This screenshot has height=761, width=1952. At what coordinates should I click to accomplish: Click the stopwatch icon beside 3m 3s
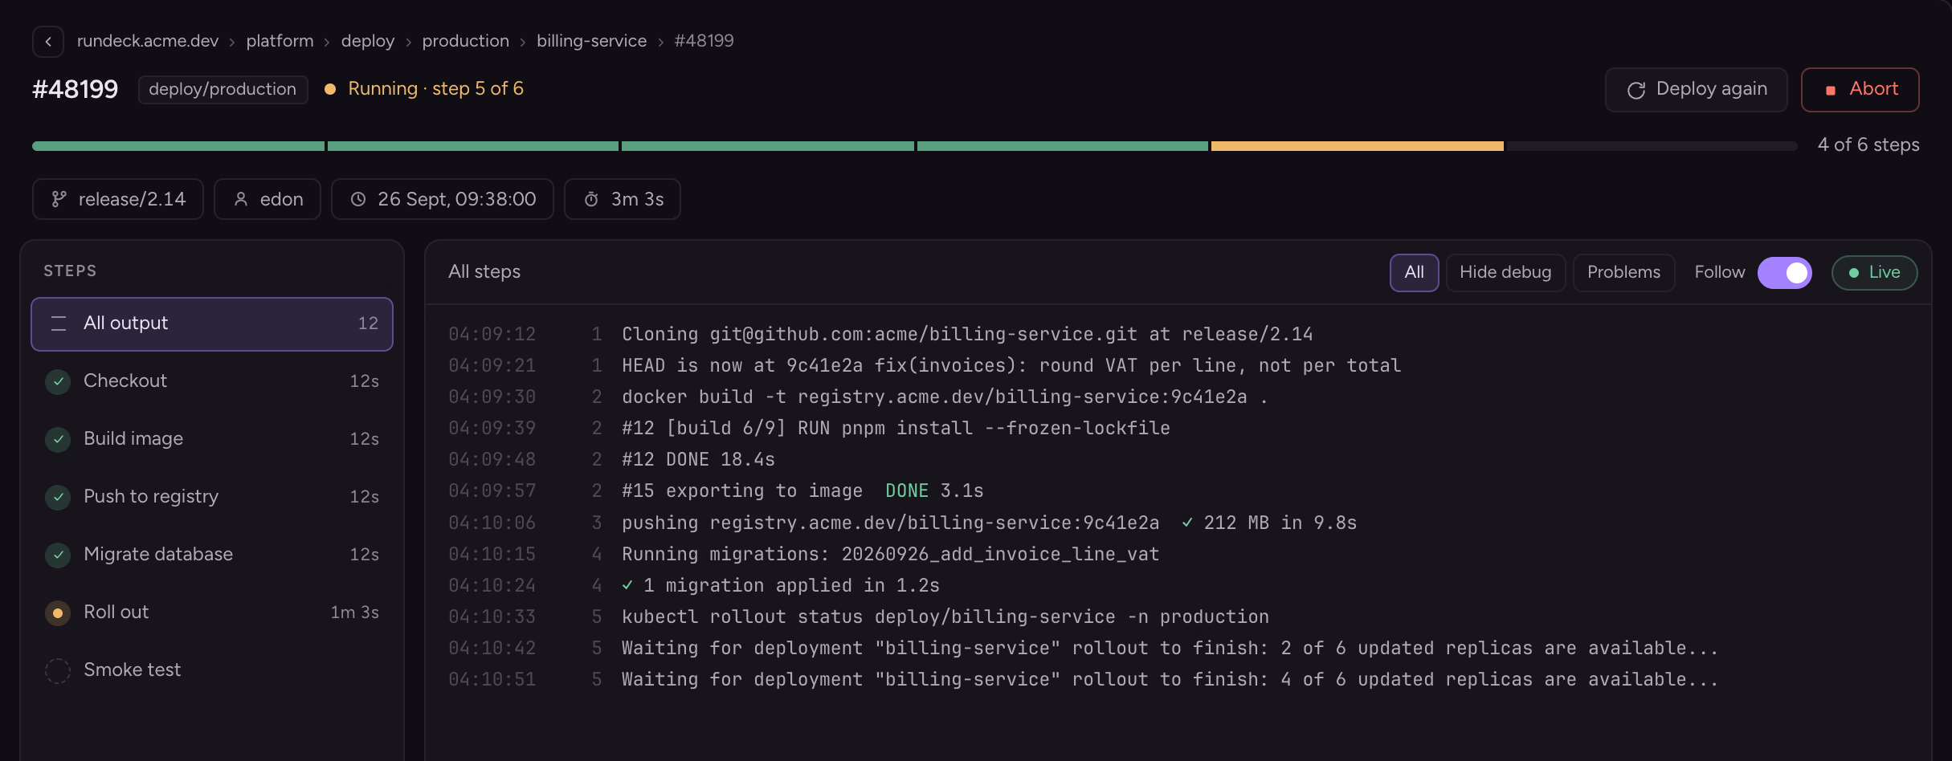pos(591,199)
